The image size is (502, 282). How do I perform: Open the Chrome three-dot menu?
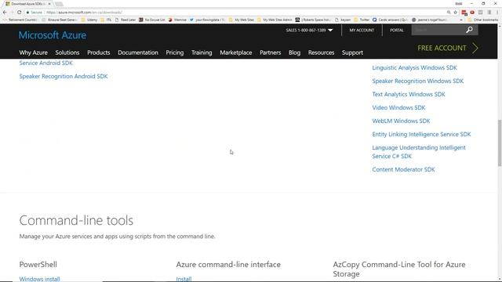click(497, 13)
